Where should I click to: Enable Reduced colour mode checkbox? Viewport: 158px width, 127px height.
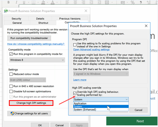point(11,74)
